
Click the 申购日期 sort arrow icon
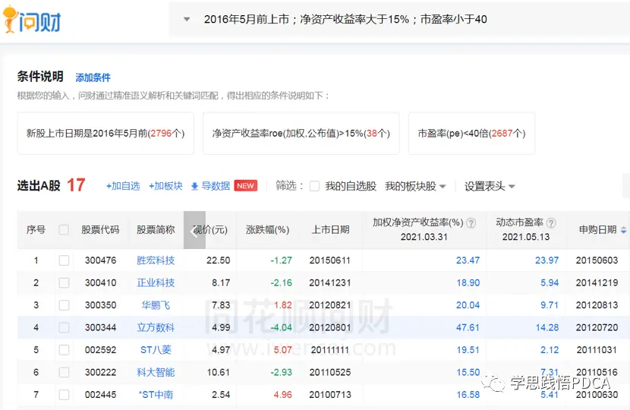point(624,230)
